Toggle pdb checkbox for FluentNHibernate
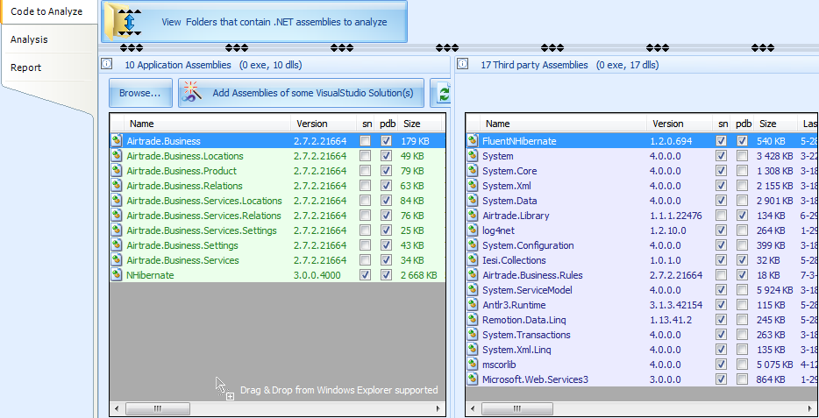The height and width of the screenshot is (418, 819). 742,141
